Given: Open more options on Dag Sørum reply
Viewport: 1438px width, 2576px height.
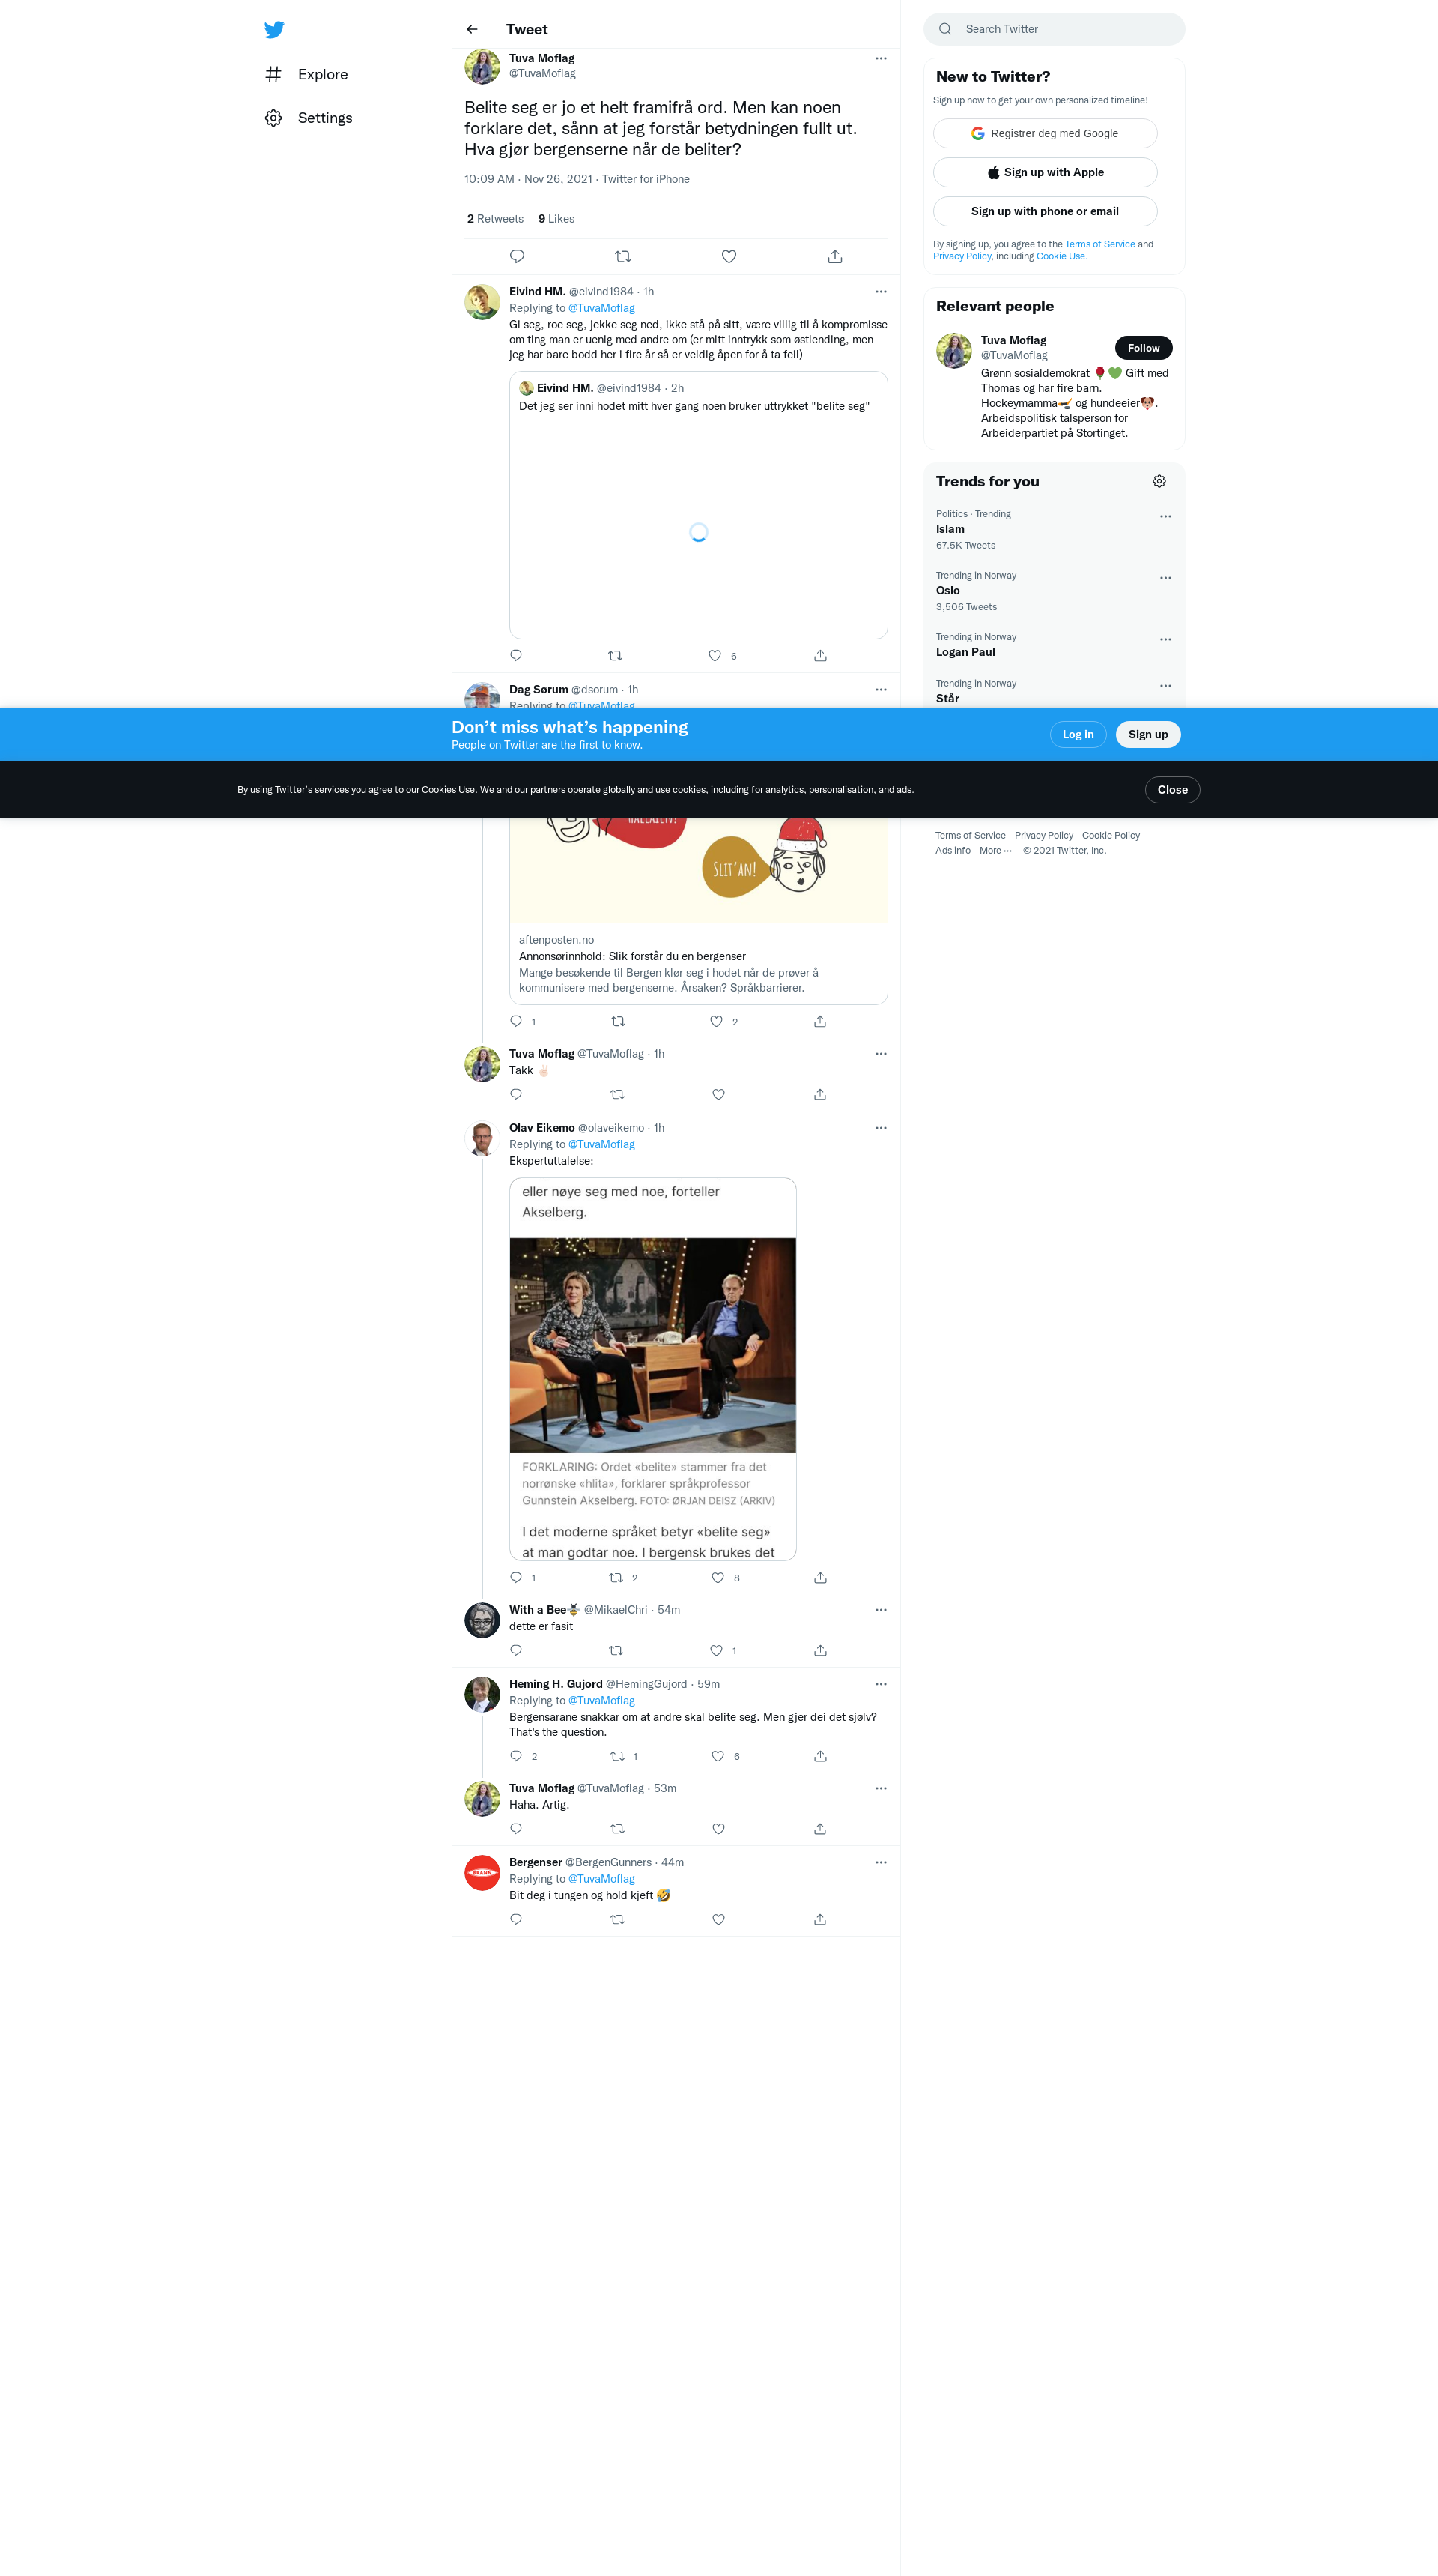Looking at the screenshot, I should (x=880, y=689).
